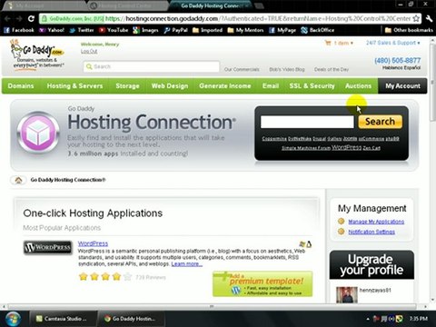
Task: Open the Windows Start menu
Action: 13,319
